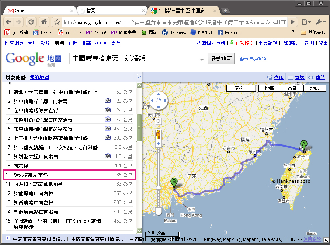Collapse the directions side panel
Image resolution: width=330 pixels, height=245 pixels.
(x=139, y=77)
